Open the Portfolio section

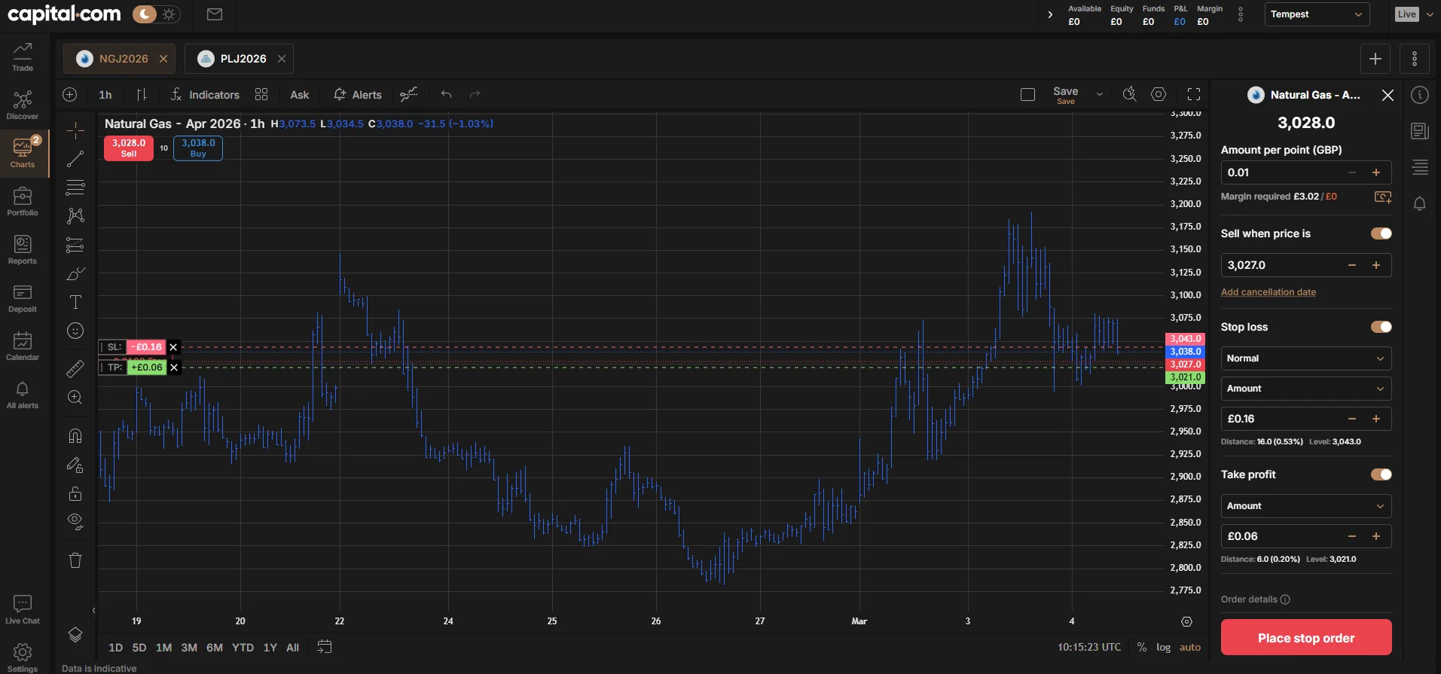[23, 202]
